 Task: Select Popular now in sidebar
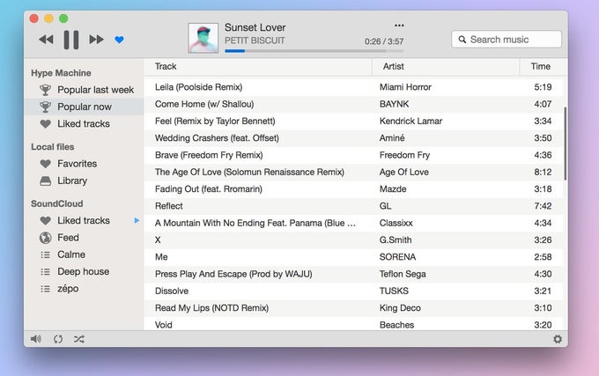[84, 107]
